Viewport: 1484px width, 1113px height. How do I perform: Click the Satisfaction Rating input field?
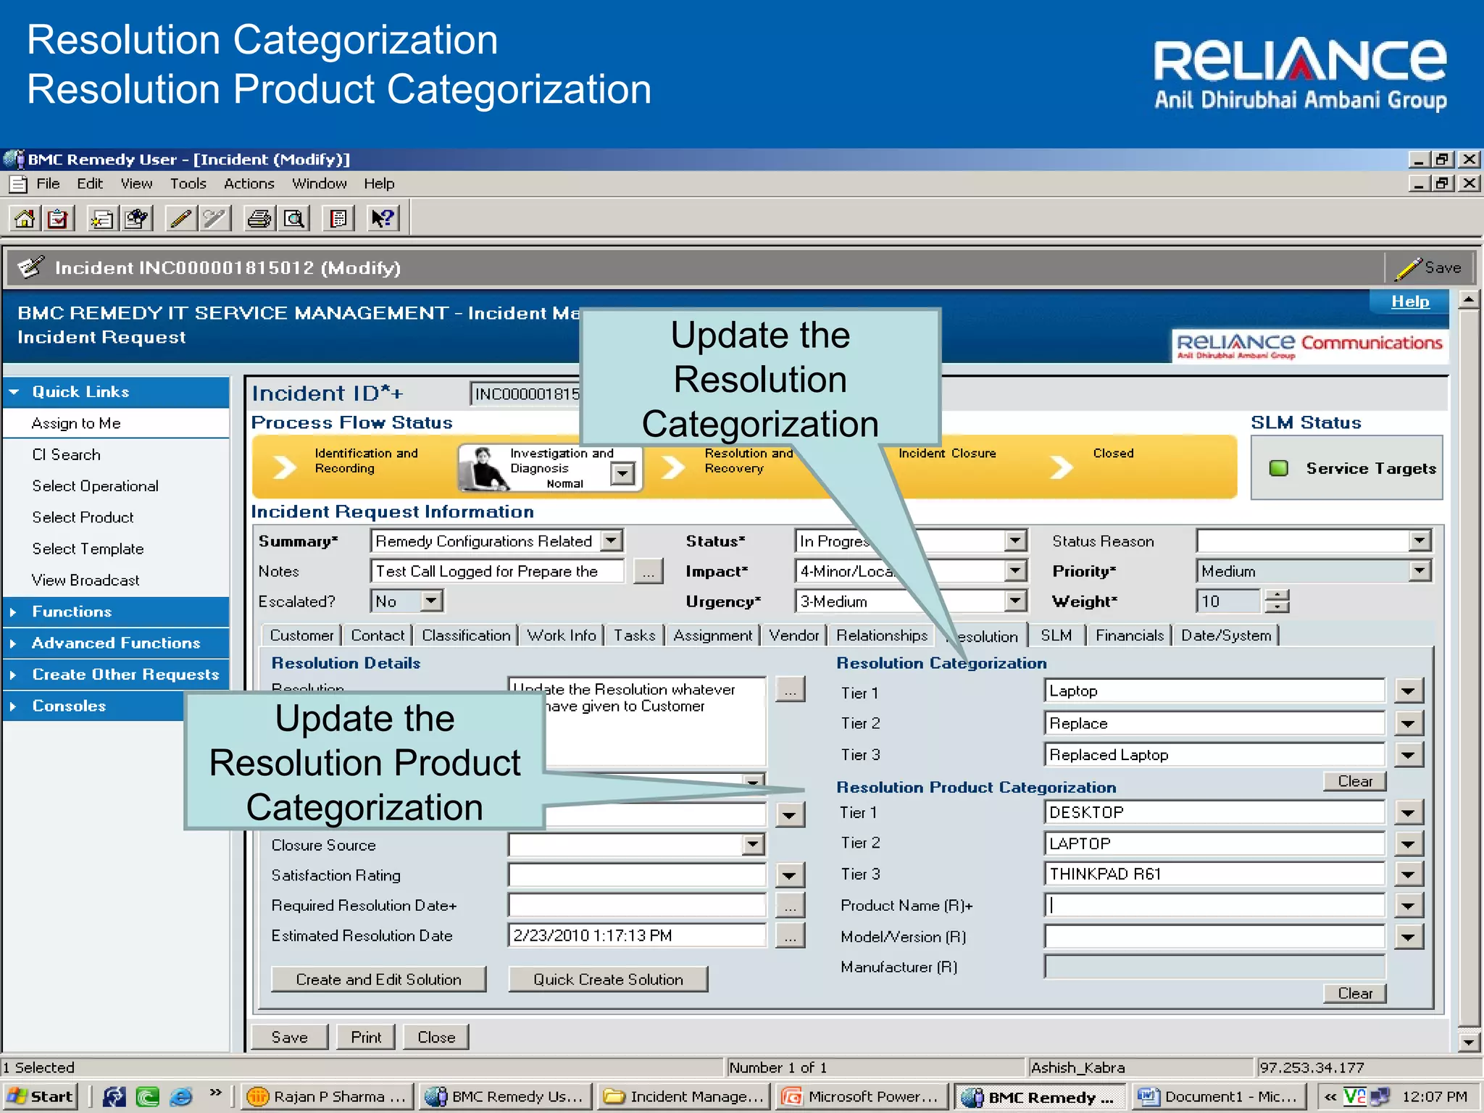(x=637, y=875)
